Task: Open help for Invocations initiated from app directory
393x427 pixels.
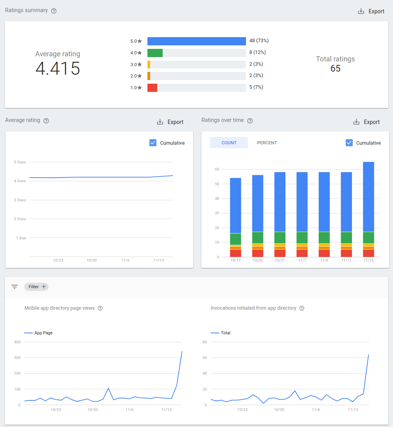Action: point(302,308)
